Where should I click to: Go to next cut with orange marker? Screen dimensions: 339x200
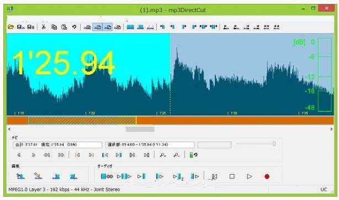[x=91, y=155]
